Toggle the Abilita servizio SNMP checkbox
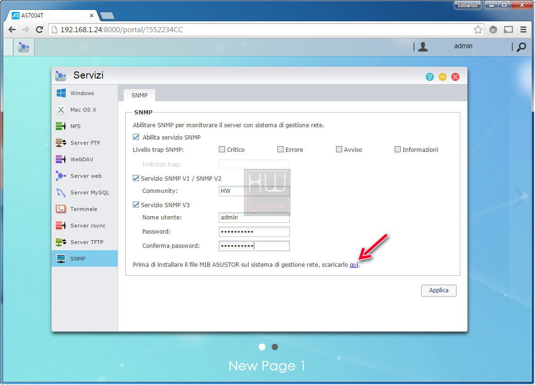 point(136,137)
